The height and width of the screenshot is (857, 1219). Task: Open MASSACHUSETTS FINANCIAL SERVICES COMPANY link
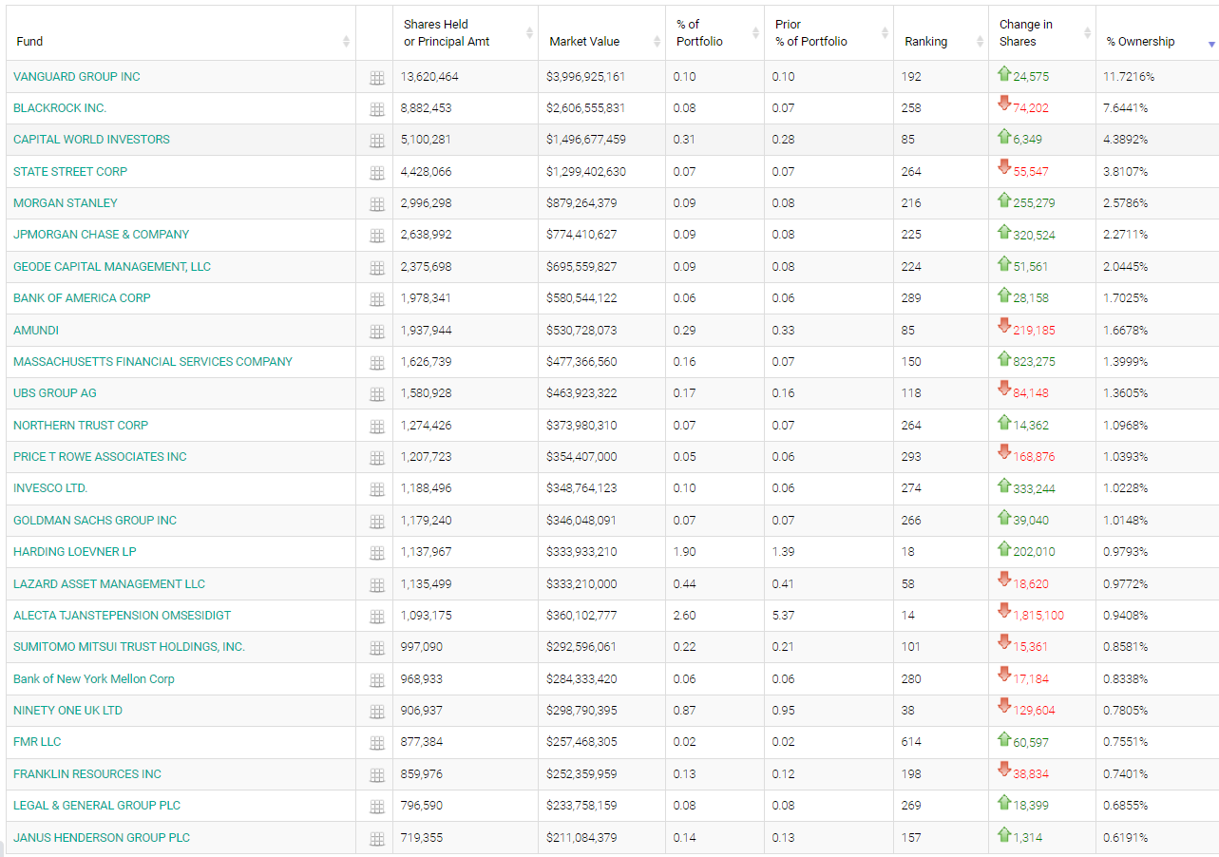(153, 361)
